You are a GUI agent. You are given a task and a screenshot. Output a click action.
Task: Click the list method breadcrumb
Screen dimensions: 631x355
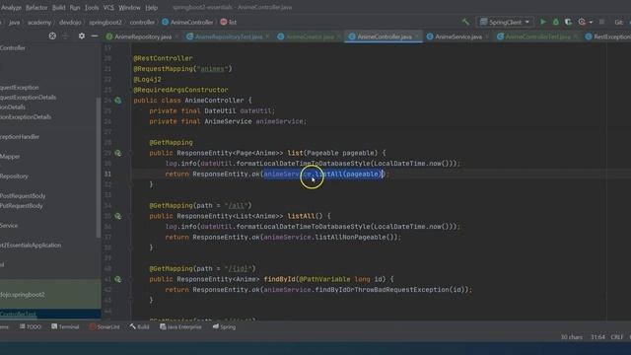tap(229, 22)
